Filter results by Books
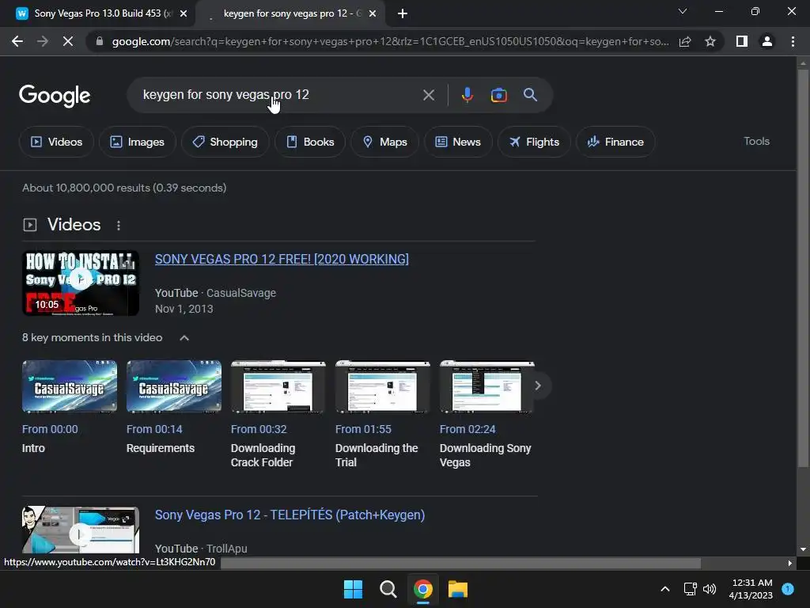Viewport: 810px width, 608px height. (310, 142)
